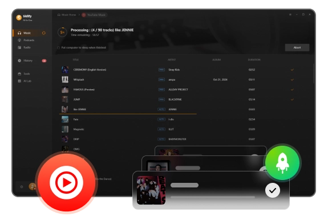Click the user avatar at sidebar bottom
The image size is (328, 216).
tap(32, 186)
